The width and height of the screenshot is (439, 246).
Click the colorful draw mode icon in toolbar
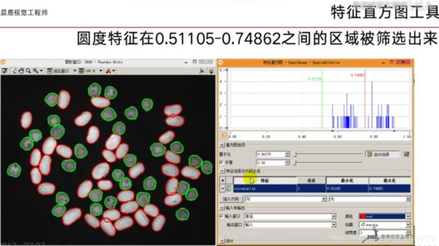108,71
